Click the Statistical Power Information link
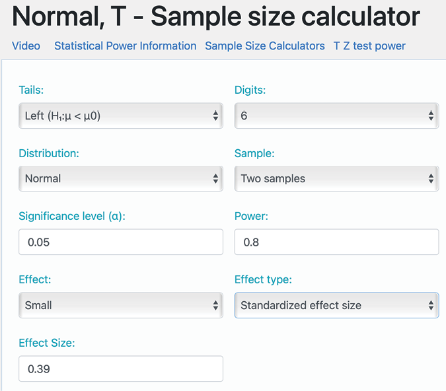 pyautogui.click(x=125, y=46)
